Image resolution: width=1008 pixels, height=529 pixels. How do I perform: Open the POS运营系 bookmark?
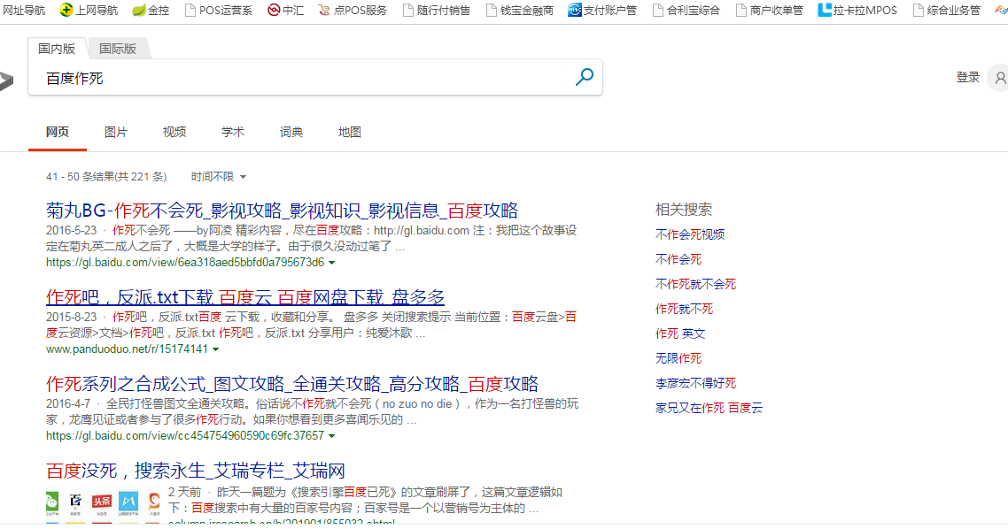(x=219, y=11)
